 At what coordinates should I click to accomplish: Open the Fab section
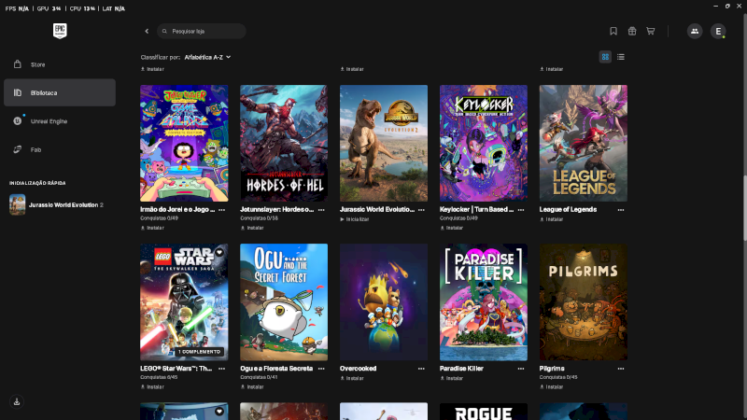click(x=60, y=149)
